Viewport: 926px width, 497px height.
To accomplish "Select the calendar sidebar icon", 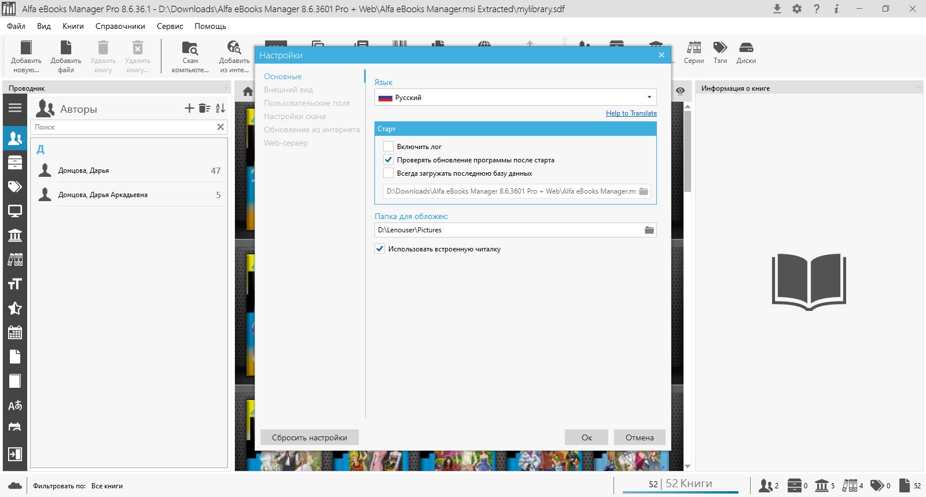I will coord(15,332).
